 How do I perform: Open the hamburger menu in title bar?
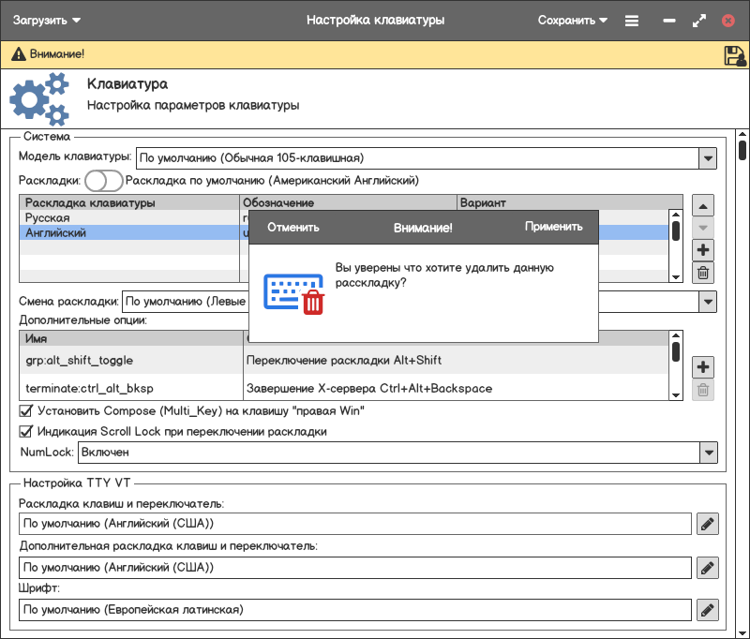(x=632, y=20)
